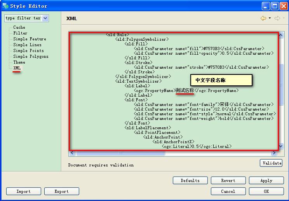Viewport: 289px width, 201px height.
Task: Click the ogc:Literal 0.5 line
Action: pyautogui.click(x=197, y=146)
